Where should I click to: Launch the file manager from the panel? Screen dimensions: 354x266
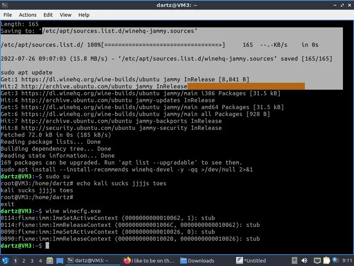[x=50, y=260]
